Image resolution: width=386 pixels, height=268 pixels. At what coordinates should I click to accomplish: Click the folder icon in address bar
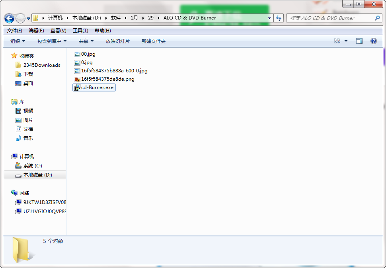click(36, 18)
